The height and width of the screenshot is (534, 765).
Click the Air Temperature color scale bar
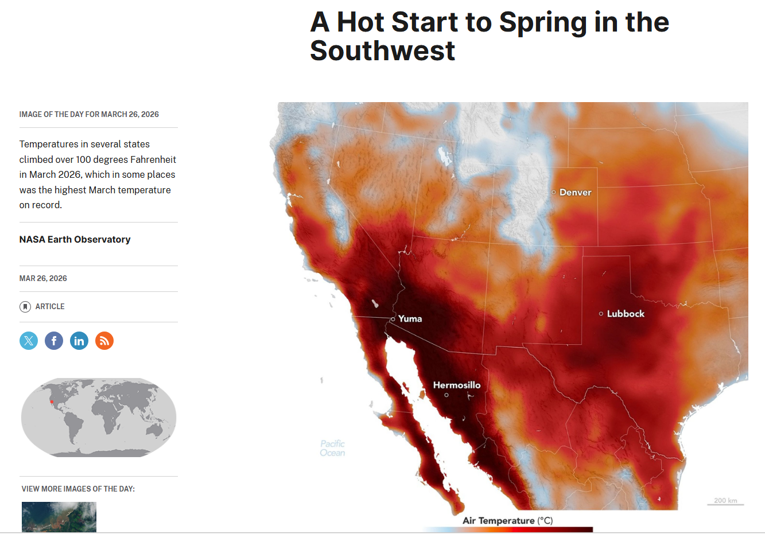[x=508, y=529]
